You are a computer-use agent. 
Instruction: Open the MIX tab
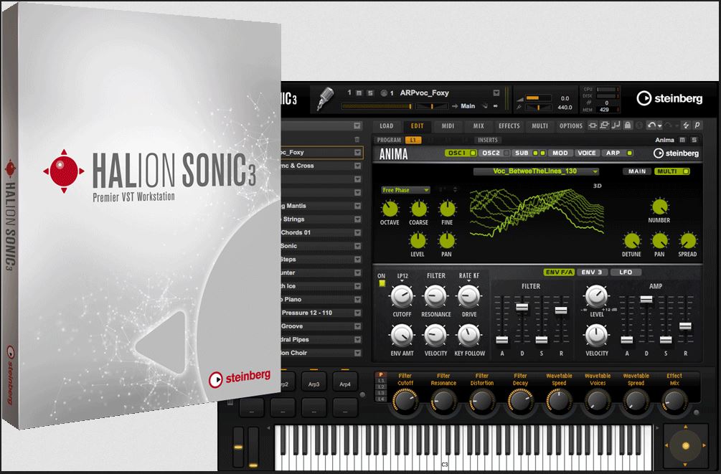coord(479,126)
